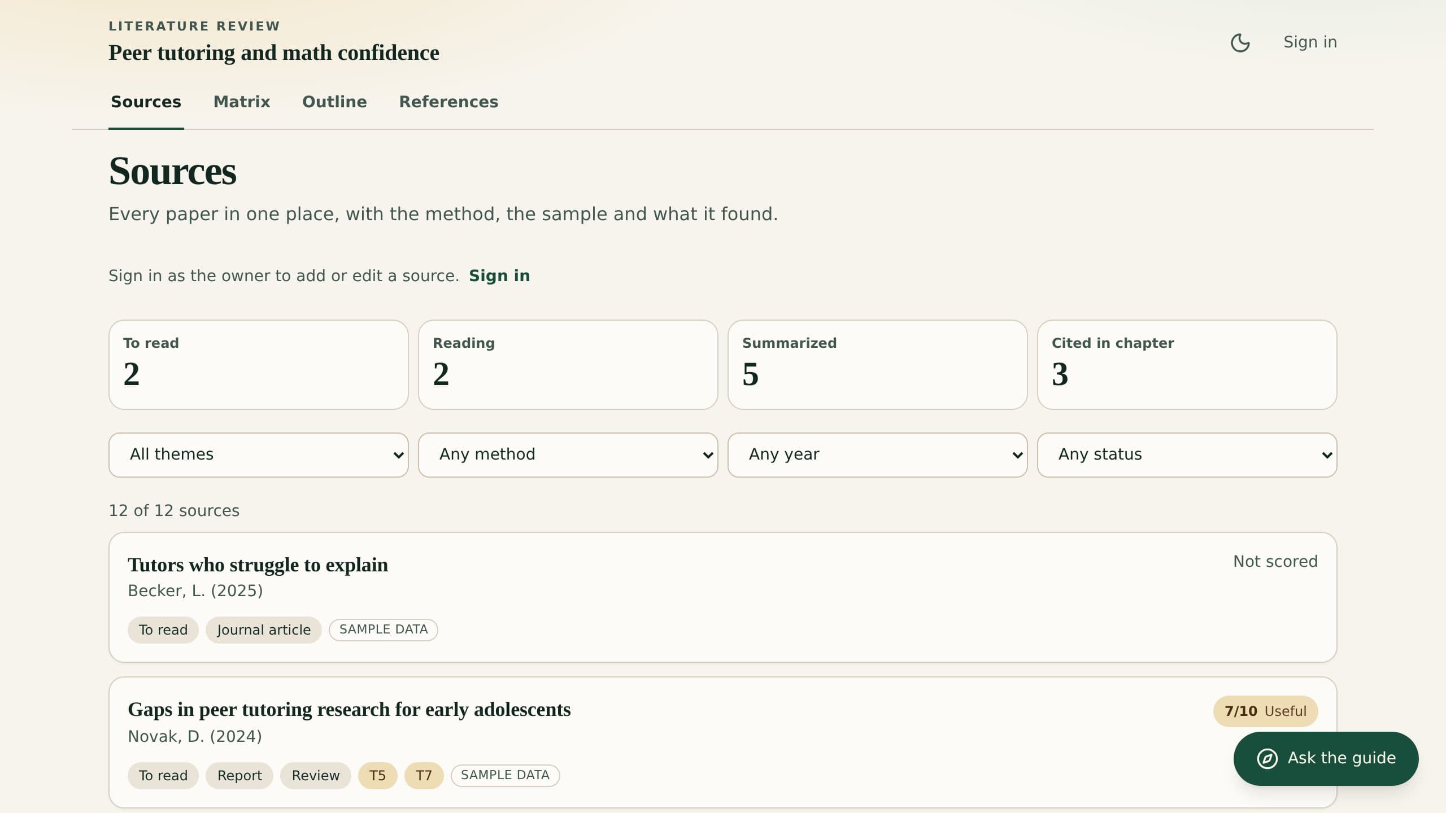
Task: Click the Report tag on Novak paper
Action: [239, 775]
